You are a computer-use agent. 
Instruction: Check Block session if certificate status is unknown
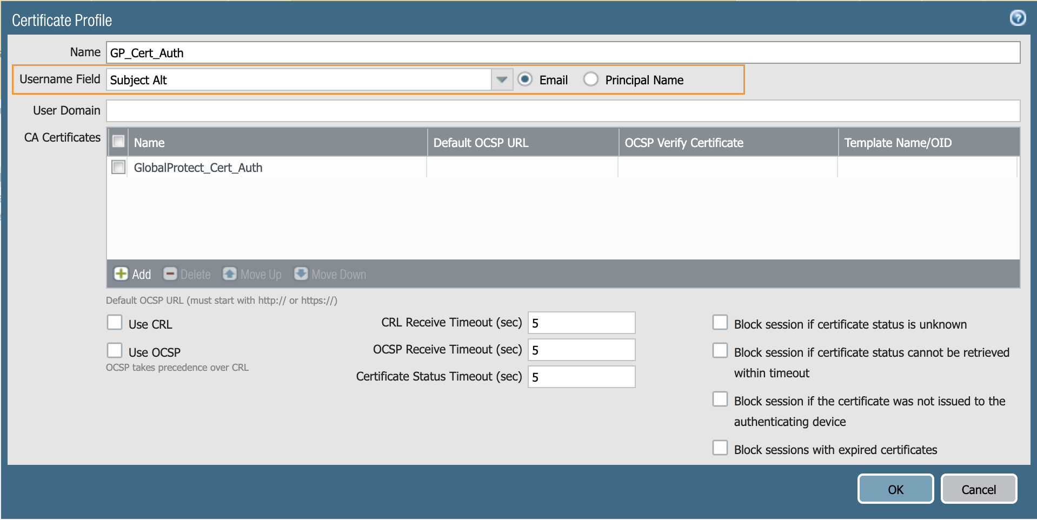point(720,322)
